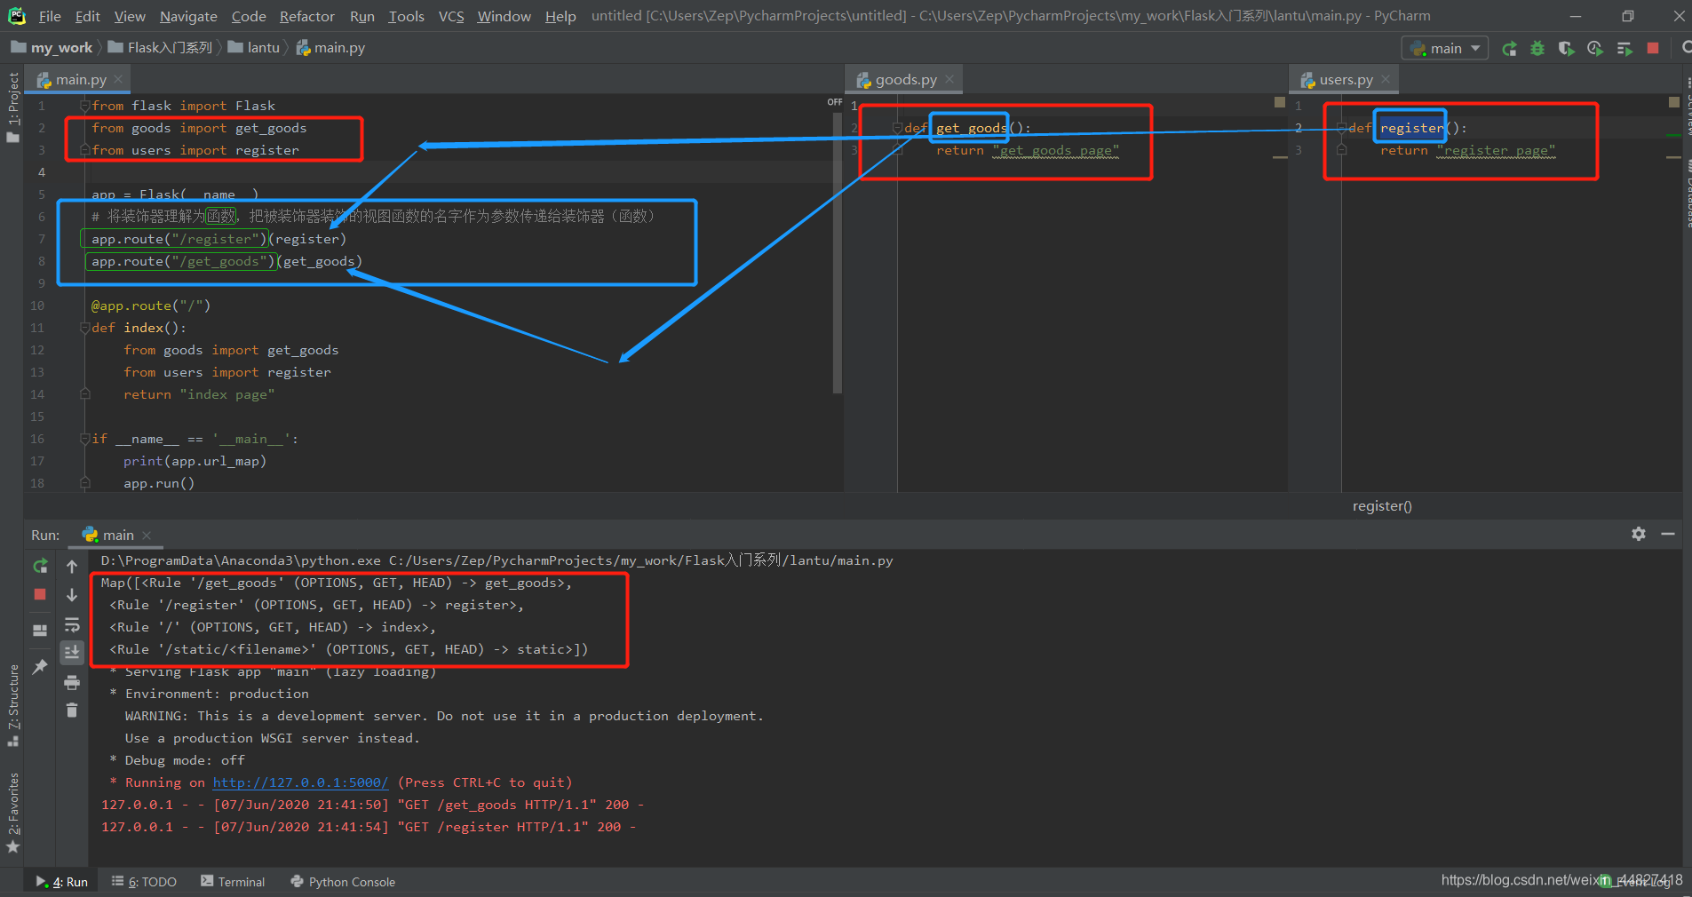This screenshot has height=897, width=1692.
Task: Open the Code menu
Action: 249,16
